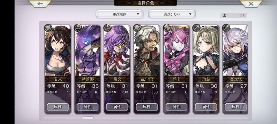Click the fist class icon on 艾米's card
The height and width of the screenshot is (124, 277).
(48, 28)
